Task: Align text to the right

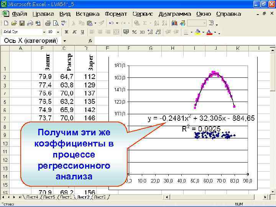Action: point(108,32)
